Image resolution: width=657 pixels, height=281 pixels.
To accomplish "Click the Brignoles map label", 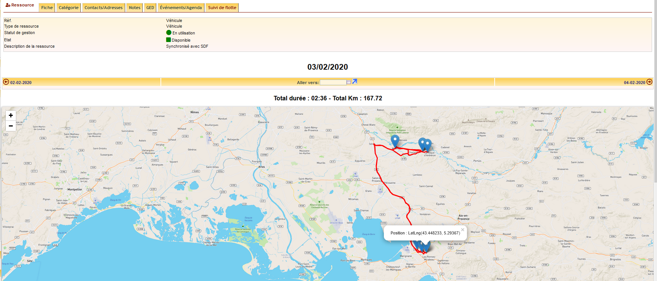I will coord(615,259).
